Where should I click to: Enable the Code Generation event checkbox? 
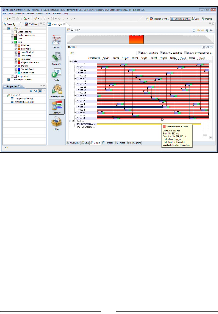[12, 35]
